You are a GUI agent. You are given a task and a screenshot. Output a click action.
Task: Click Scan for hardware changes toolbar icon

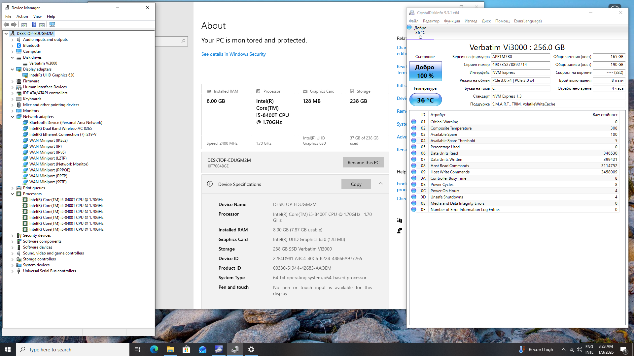(x=52, y=24)
